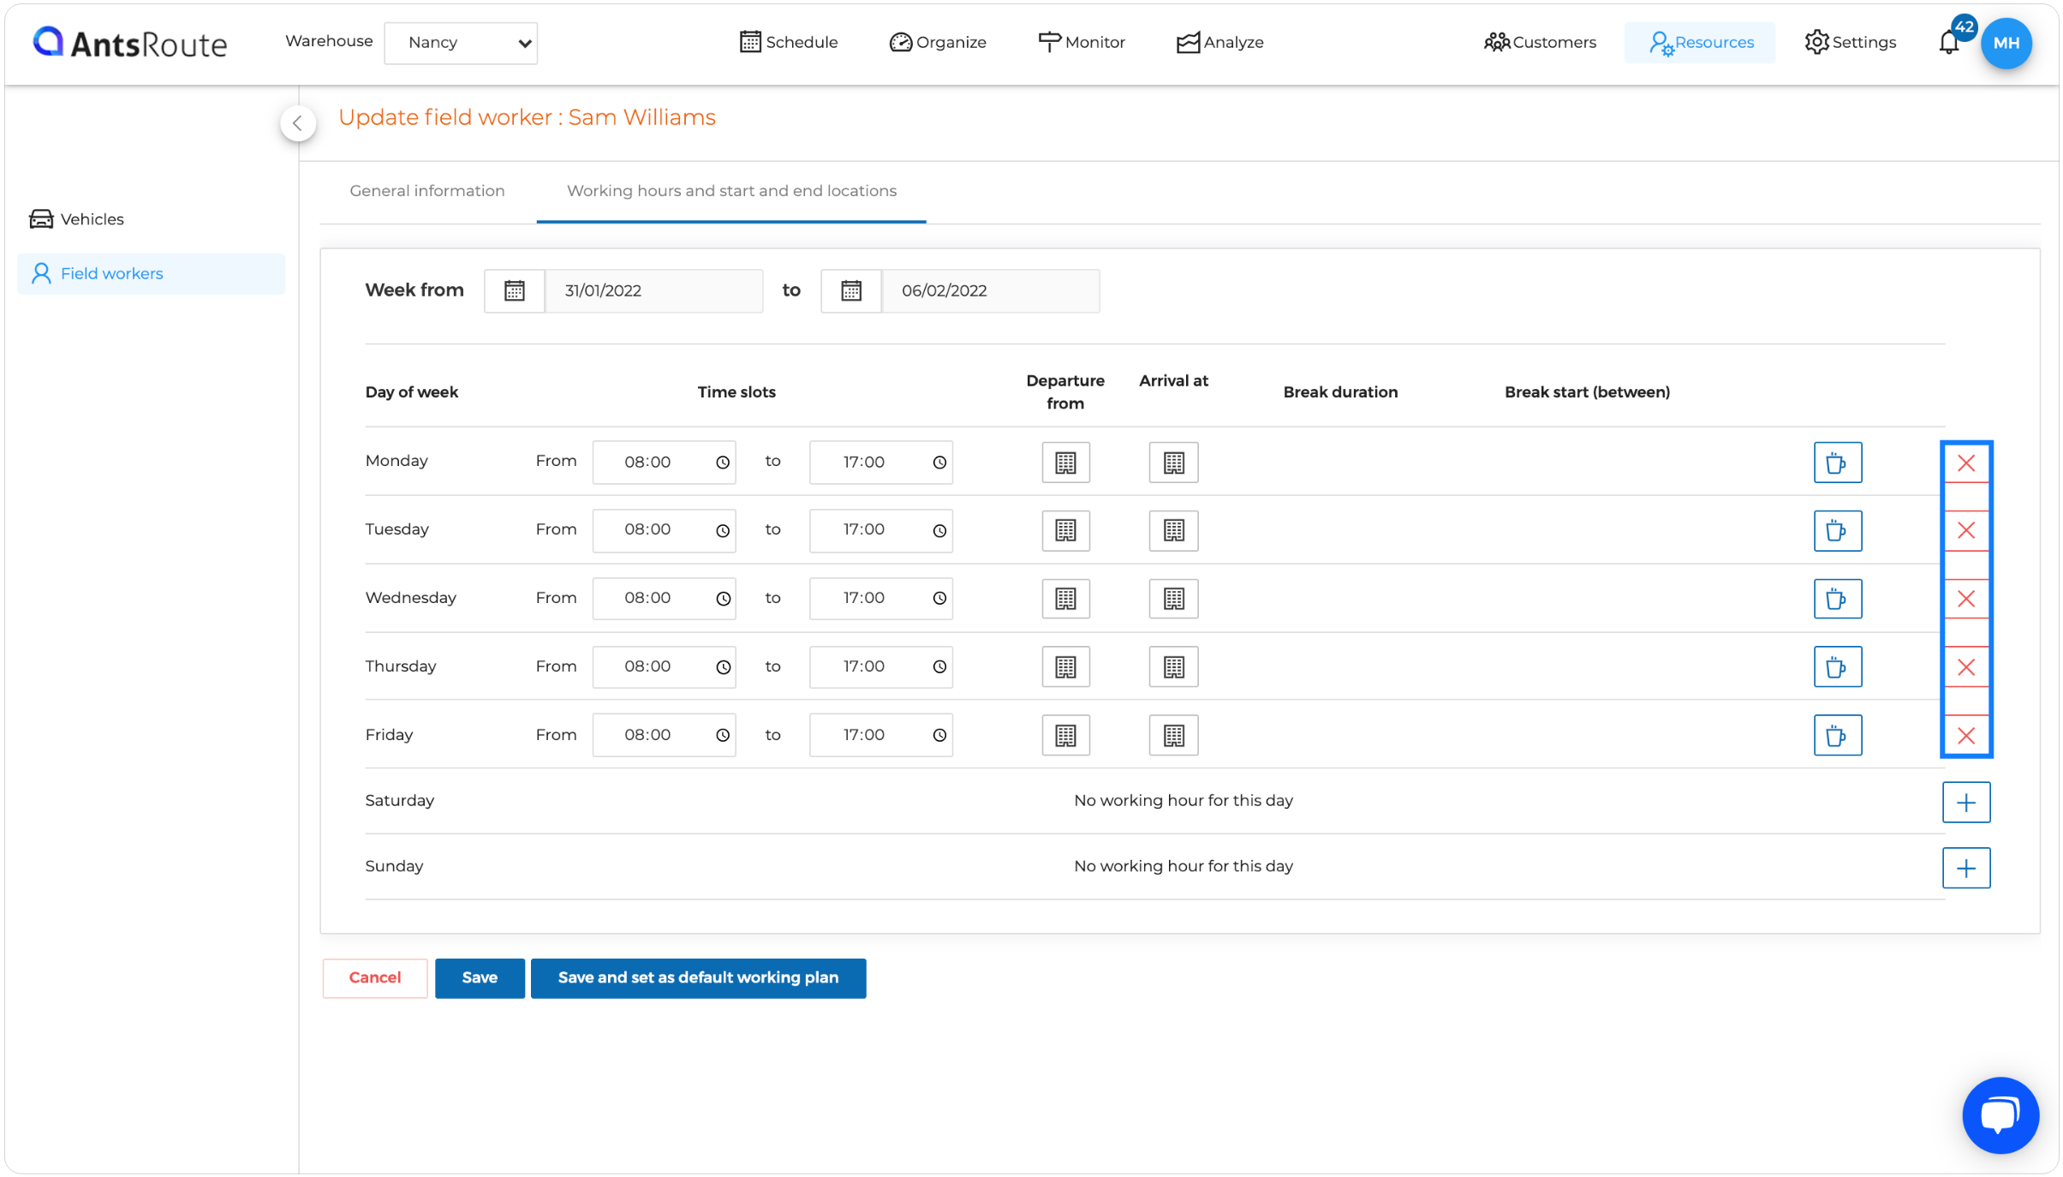Viewport: 2063px width, 1177px height.
Task: Open Monday start time clock picker
Action: (723, 463)
